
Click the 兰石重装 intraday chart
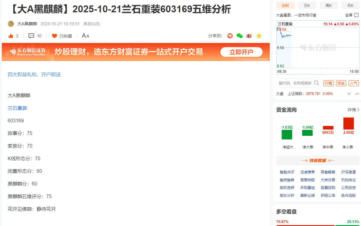tap(318, 47)
